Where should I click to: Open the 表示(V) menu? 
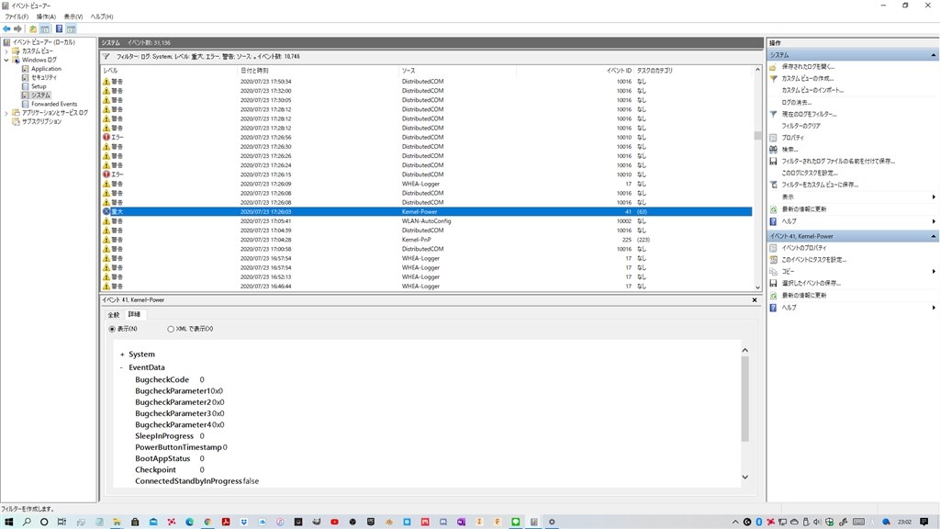73,17
